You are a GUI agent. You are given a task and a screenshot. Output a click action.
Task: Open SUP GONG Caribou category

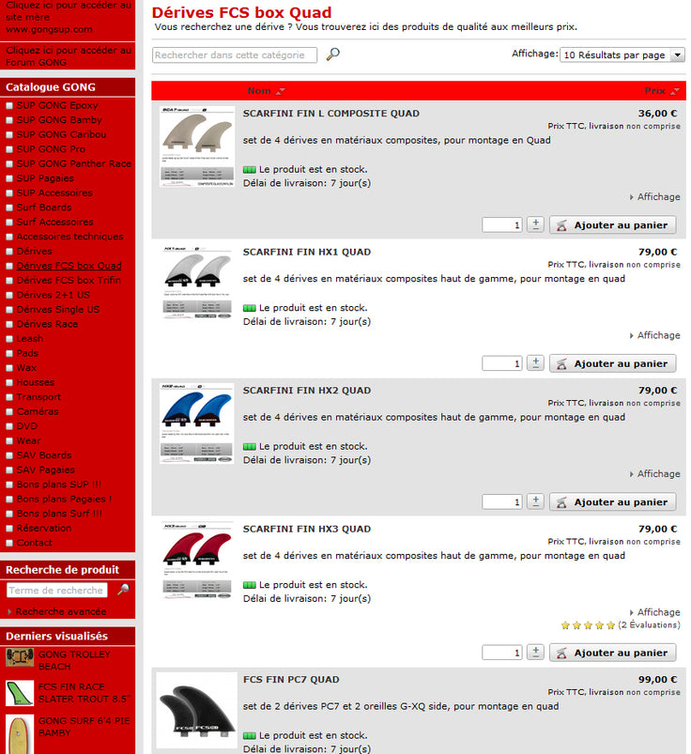click(x=61, y=134)
